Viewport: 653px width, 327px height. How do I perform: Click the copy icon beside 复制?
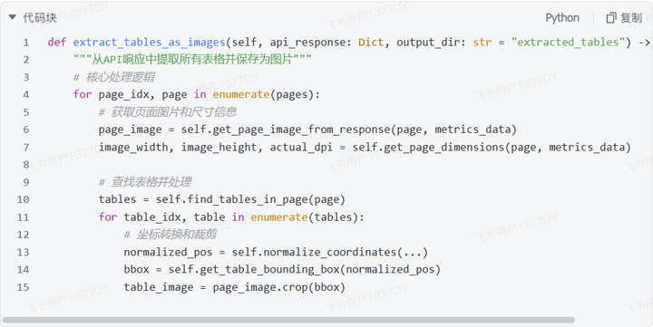611,18
